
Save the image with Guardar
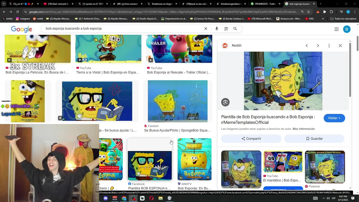314,139
